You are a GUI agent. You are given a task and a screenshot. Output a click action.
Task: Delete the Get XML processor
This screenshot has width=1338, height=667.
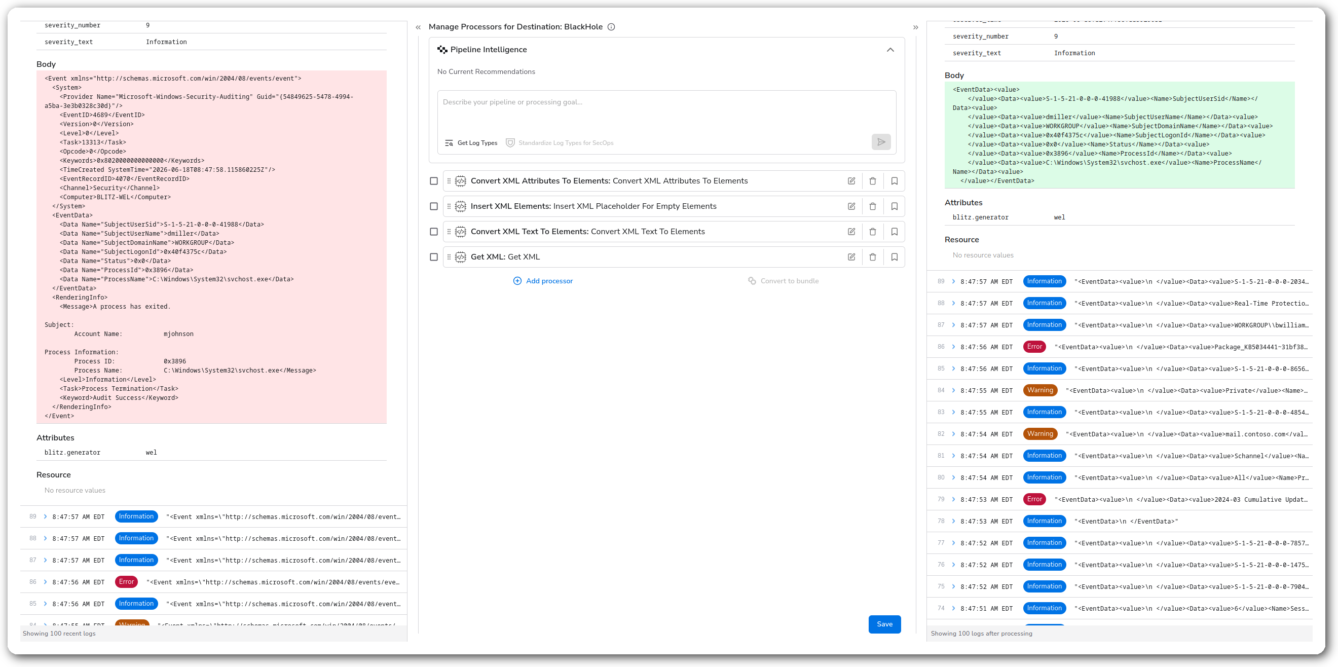(873, 256)
